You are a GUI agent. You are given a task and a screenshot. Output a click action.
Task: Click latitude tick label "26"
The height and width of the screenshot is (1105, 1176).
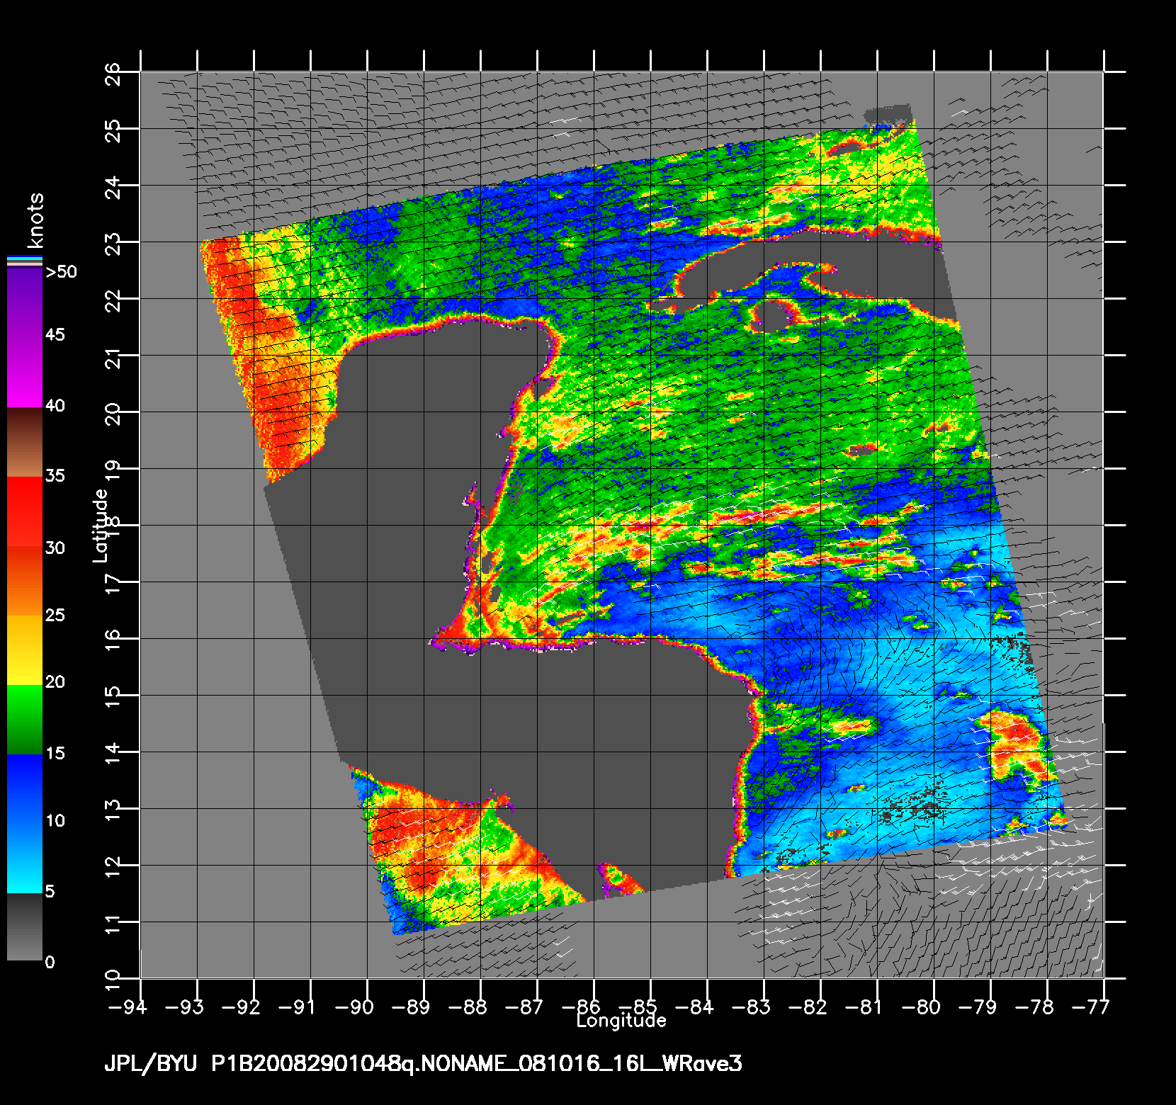pyautogui.click(x=113, y=74)
